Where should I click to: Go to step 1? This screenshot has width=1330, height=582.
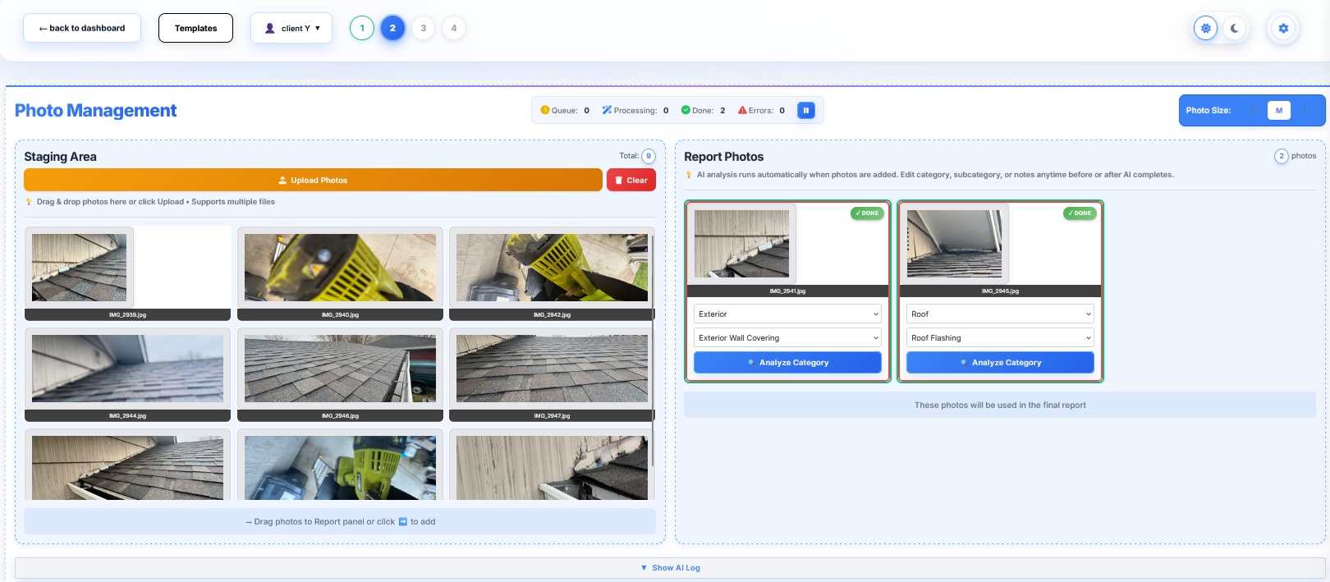pyautogui.click(x=362, y=28)
